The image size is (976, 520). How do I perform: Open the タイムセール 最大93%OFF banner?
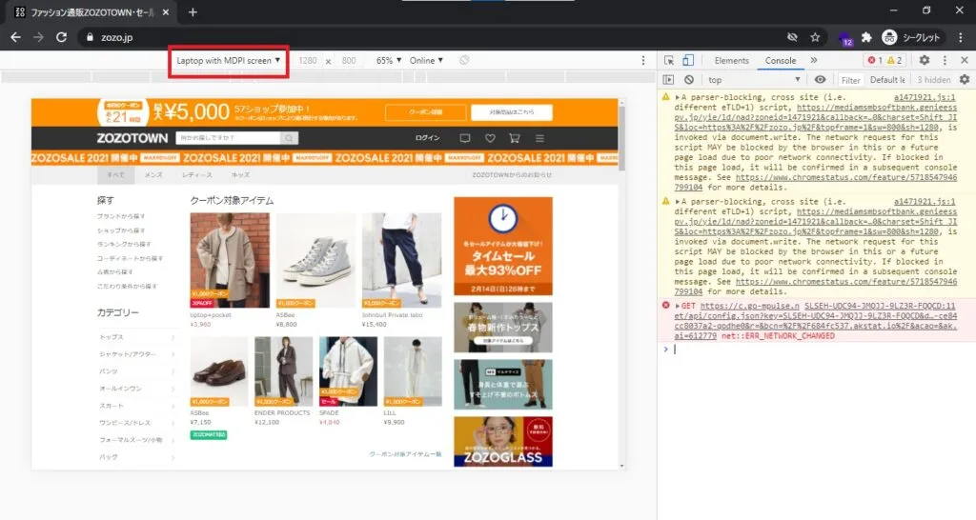503,246
